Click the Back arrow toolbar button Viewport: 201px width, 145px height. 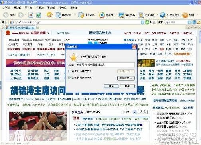coord(6,15)
